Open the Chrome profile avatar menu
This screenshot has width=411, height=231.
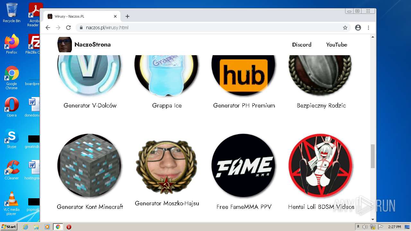[358, 28]
